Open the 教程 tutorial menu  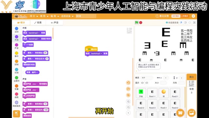[x=44, y=16]
